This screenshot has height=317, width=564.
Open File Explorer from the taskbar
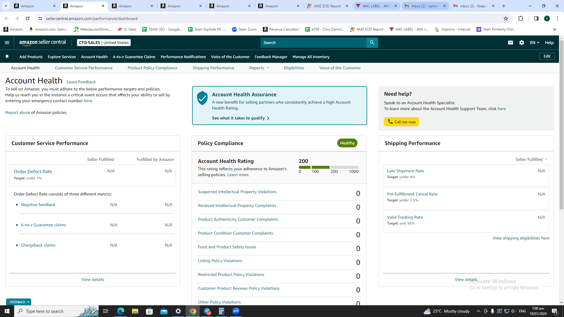tap(135, 311)
